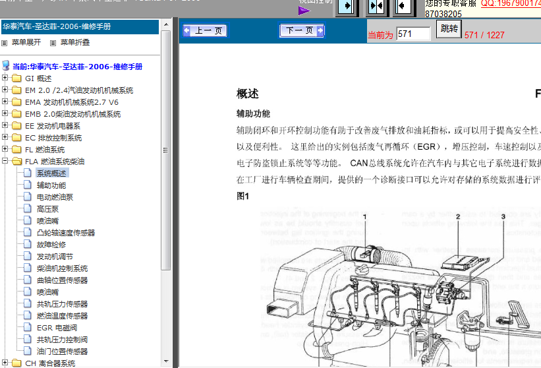Open the 共轨压力传感器 entry
Image resolution: width=541 pixels, height=368 pixels.
tap(62, 304)
